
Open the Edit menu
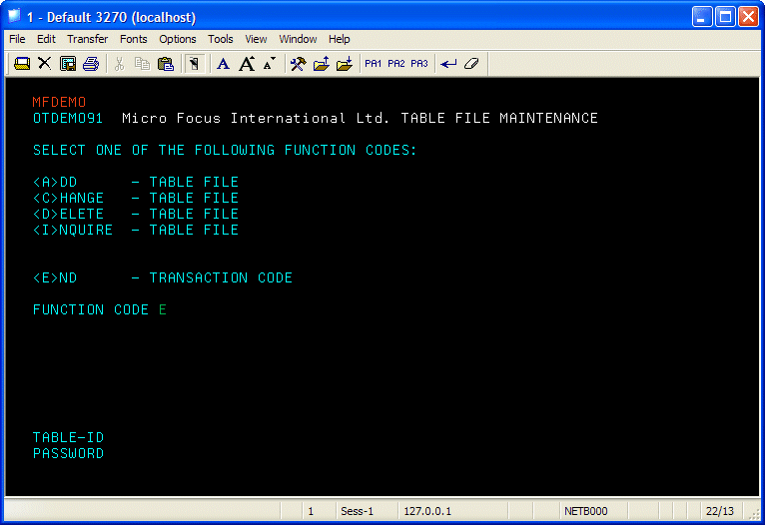[x=46, y=39]
